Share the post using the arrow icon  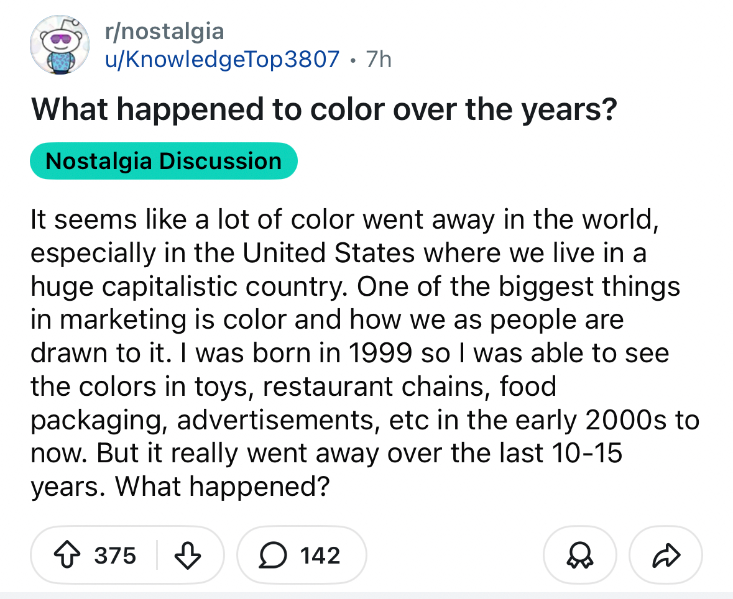(x=665, y=555)
